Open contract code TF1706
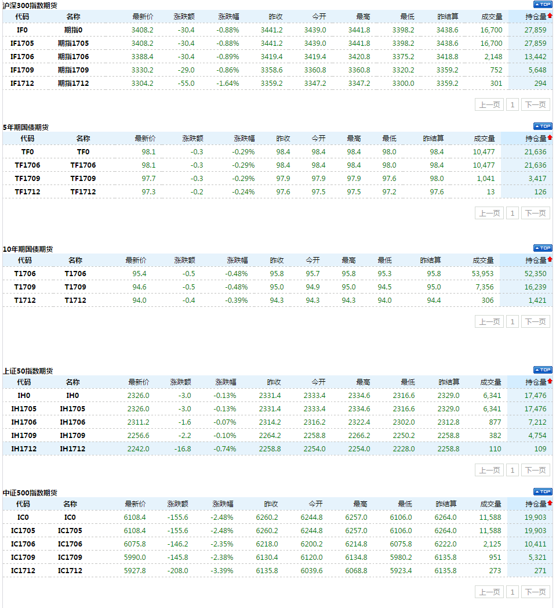The width and height of the screenshot is (556, 608). pyautogui.click(x=27, y=165)
